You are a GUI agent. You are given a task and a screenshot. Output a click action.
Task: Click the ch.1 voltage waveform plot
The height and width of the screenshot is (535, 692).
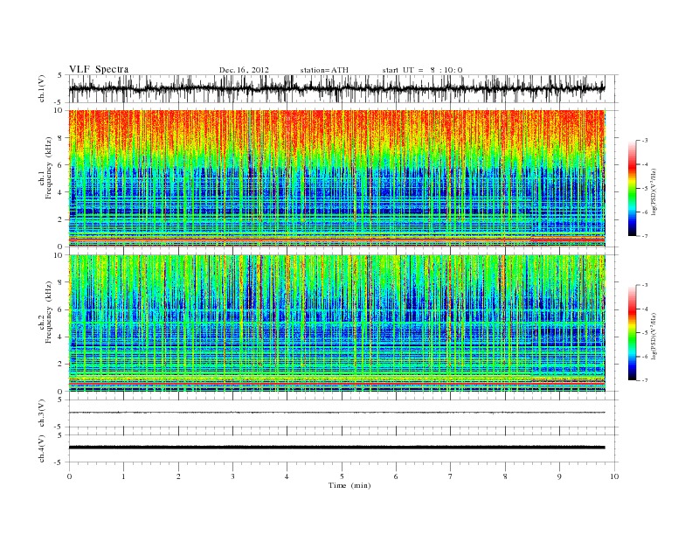click(336, 88)
